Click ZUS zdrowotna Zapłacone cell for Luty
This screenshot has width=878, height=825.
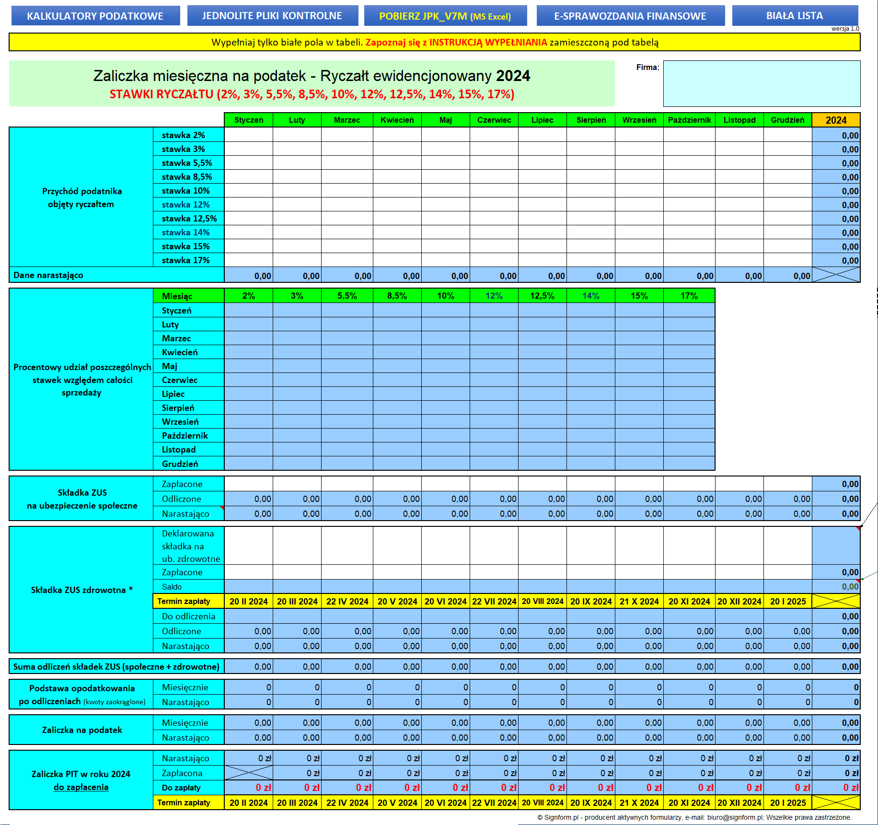click(297, 572)
